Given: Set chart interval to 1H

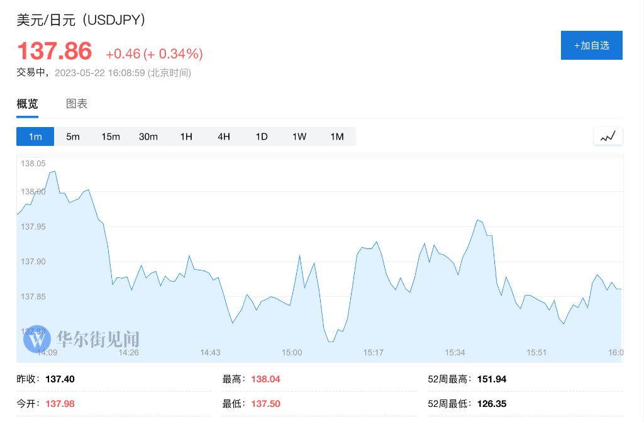Looking at the screenshot, I should pos(186,136).
